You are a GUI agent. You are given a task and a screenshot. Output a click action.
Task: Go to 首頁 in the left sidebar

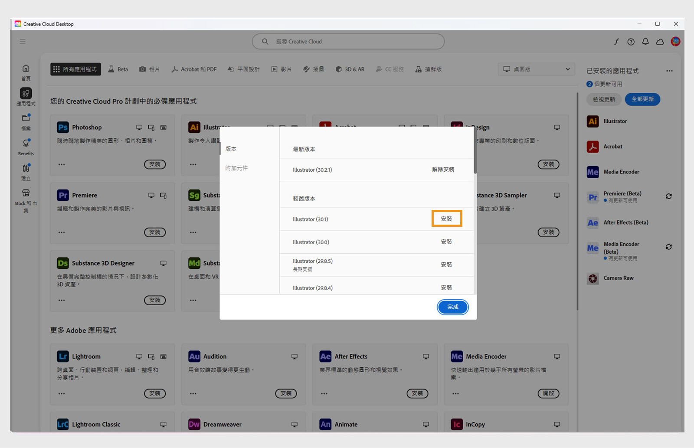[x=26, y=71]
